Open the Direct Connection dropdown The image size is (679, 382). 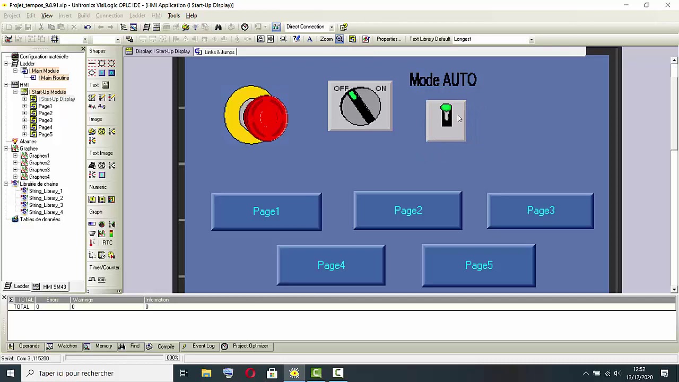(332, 27)
